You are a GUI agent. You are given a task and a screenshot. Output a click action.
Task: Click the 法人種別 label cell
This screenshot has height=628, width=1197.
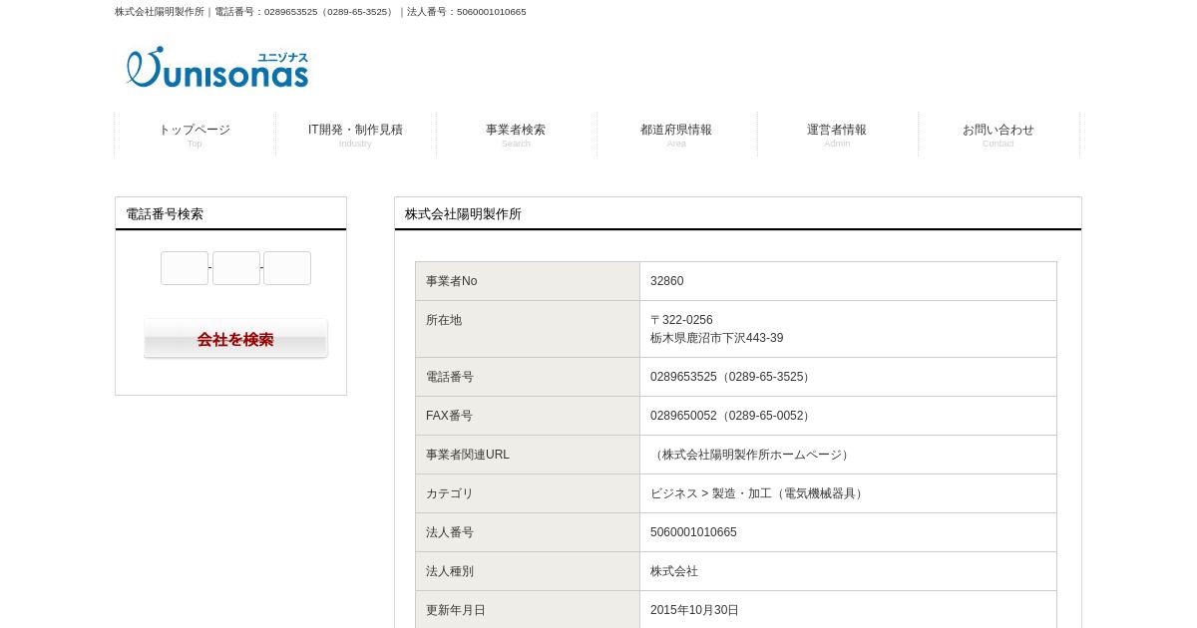point(528,571)
